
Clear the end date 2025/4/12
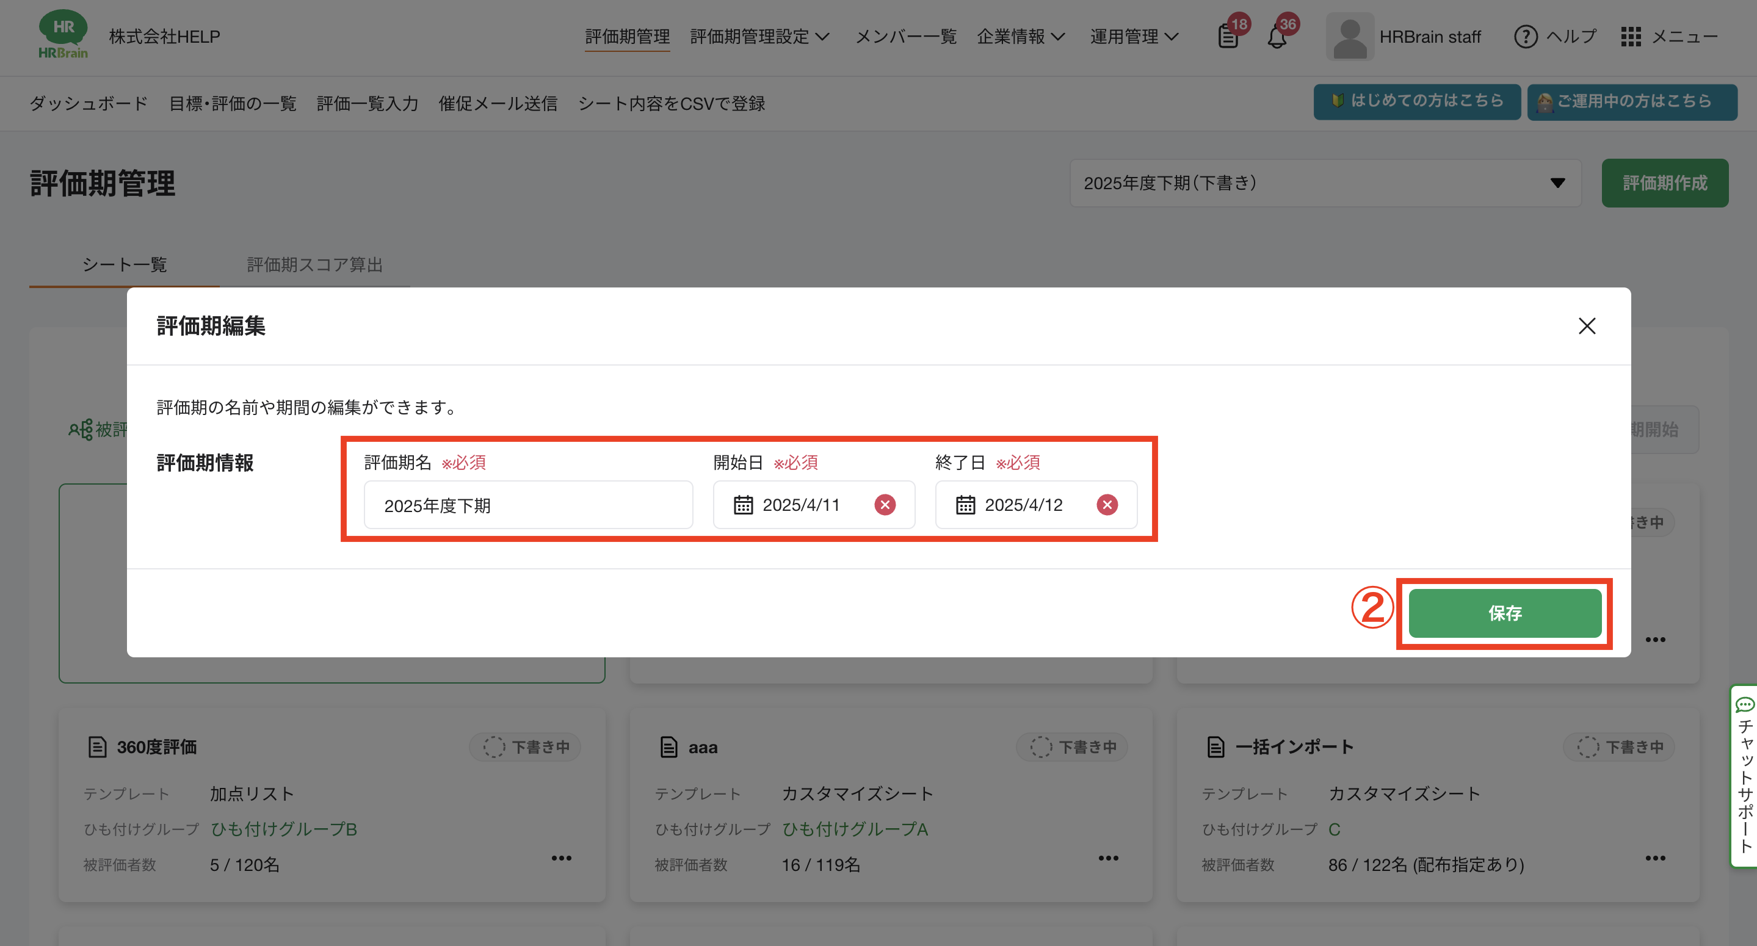[x=1106, y=505]
